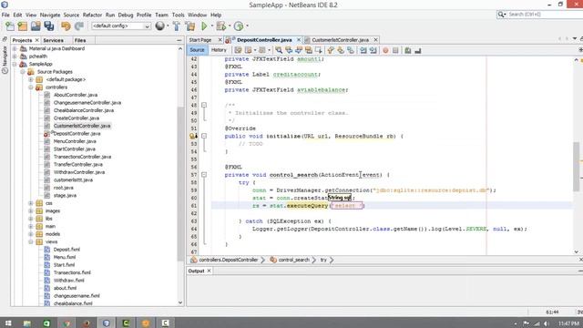Open the Profile Project dropdown arrow
Screen dimensions: 583x328
247,26
